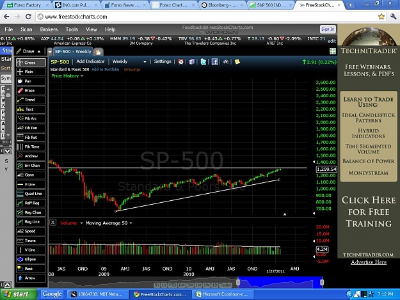Select the YTD time range button
Viewport: 400px width, 300px height.
tap(172, 285)
